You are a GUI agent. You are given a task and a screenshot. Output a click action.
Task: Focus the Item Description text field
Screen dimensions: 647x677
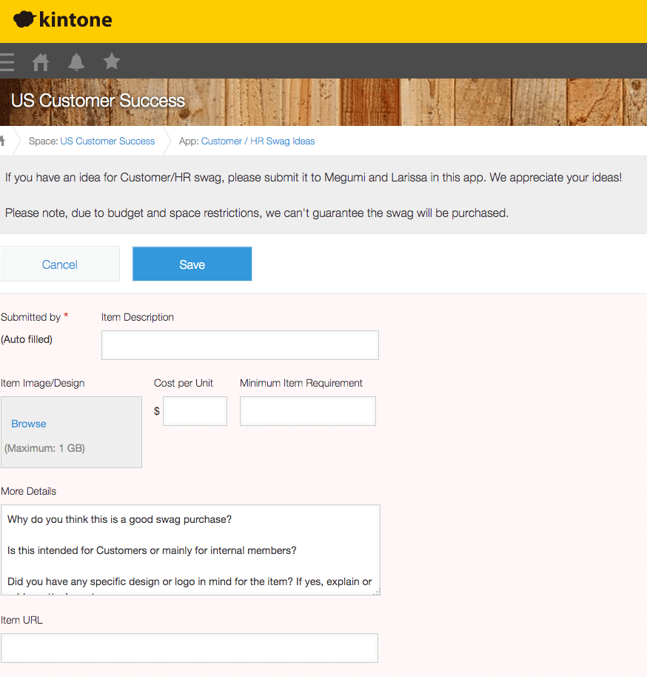pos(240,345)
